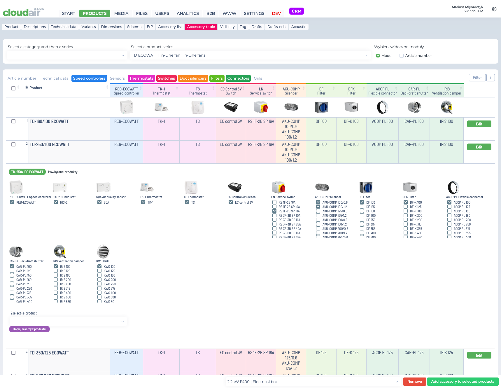Go to the MEDIA menu
Image resolution: width=501 pixels, height=388 pixels.
(x=121, y=13)
